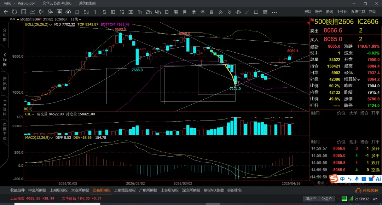Open the custom 自 period option
This screenshot has height=205, width=382.
click(212, 12)
